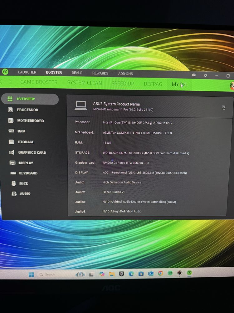Select the Game Booster sub-tab
Image resolution: width=234 pixels, height=313 pixels.
39,82
